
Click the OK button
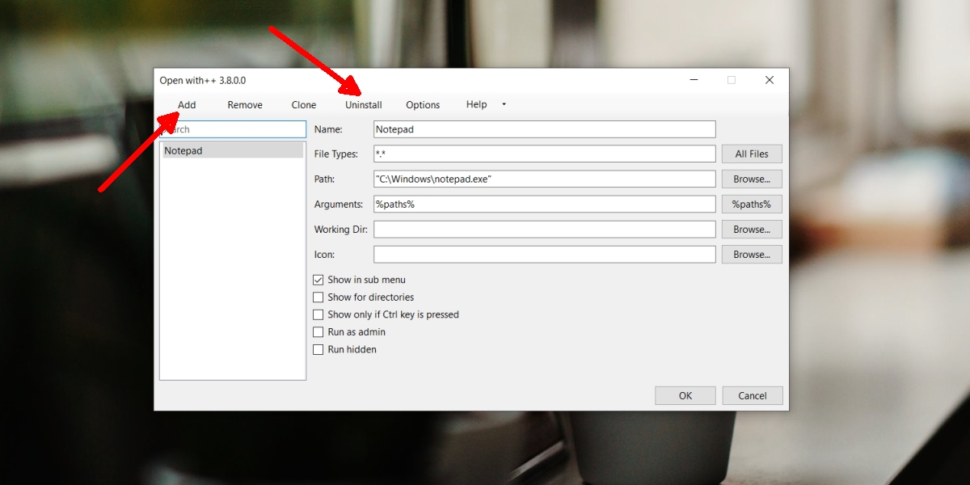point(685,395)
